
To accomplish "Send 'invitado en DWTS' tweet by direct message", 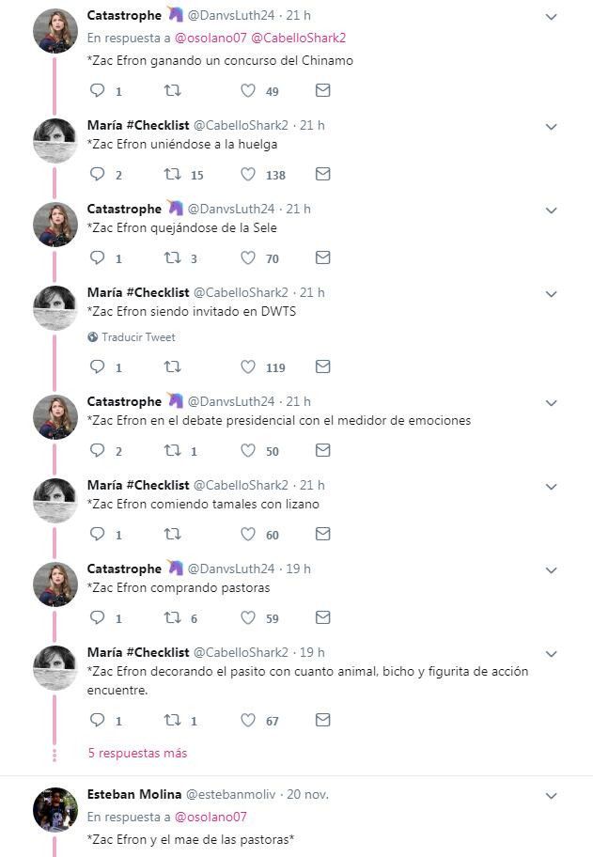I will pyautogui.click(x=322, y=366).
